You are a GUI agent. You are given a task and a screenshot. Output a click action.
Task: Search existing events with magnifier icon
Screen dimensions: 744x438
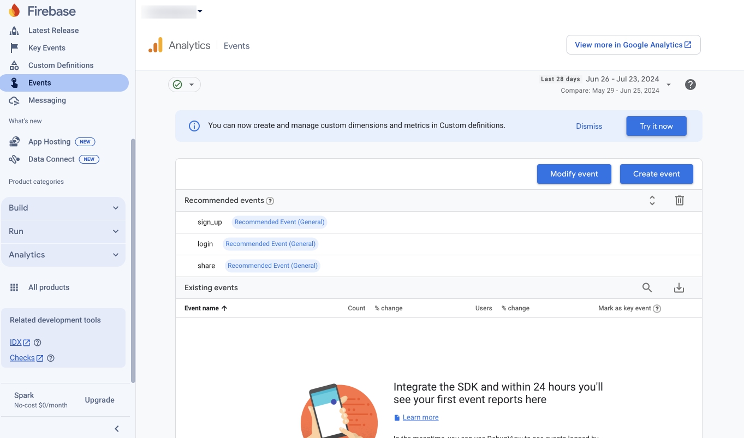tap(647, 287)
